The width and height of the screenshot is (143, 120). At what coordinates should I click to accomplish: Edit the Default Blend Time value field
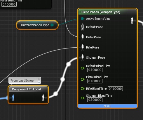click(95, 70)
